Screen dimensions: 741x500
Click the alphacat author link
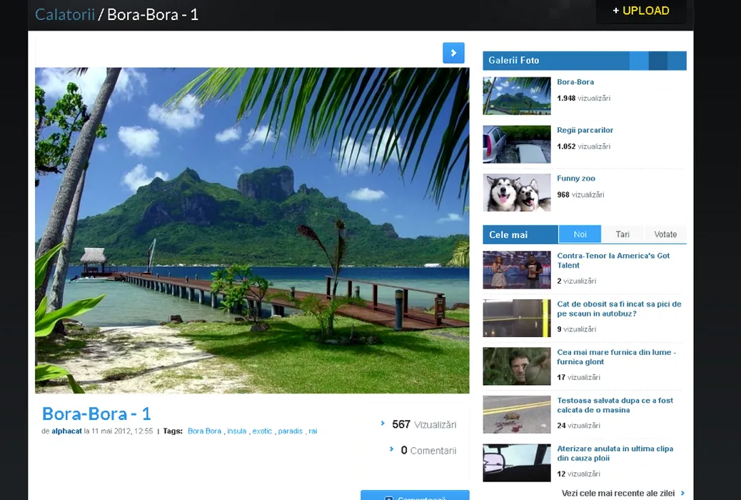[x=66, y=431]
